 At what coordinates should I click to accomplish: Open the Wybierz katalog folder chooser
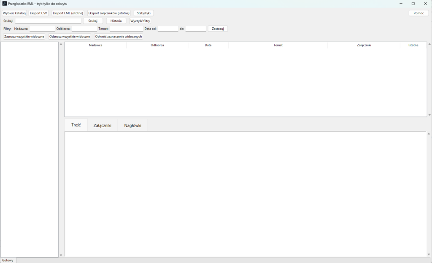click(x=14, y=13)
